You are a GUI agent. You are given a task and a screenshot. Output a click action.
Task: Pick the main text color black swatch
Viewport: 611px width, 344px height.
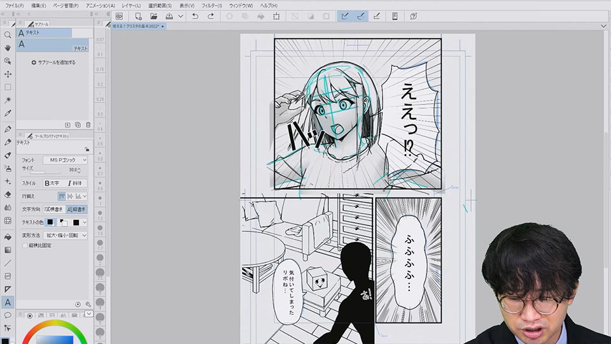pos(50,222)
